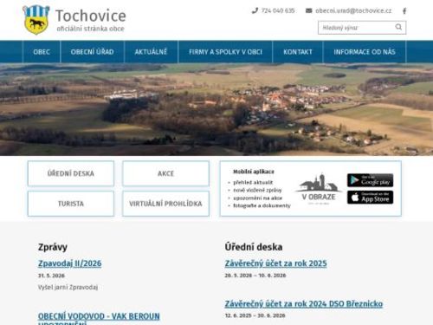Click the 'nově vložené zprávy' list item
The image size is (433, 325).
tap(257, 190)
